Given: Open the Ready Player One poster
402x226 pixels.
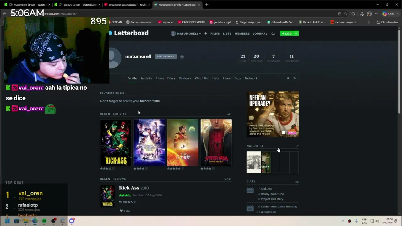Looking at the screenshot, I should (x=149, y=143).
